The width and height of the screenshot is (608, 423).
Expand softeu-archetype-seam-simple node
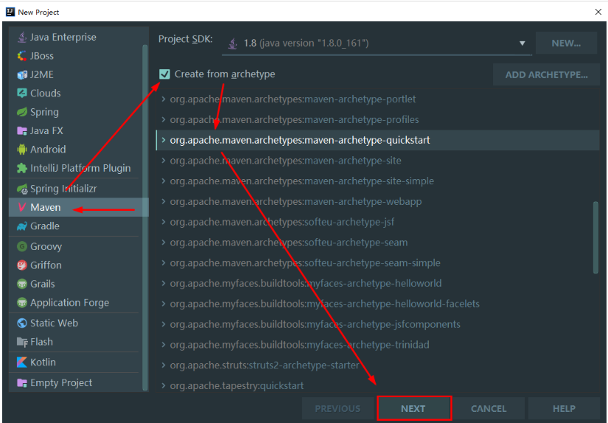[164, 263]
